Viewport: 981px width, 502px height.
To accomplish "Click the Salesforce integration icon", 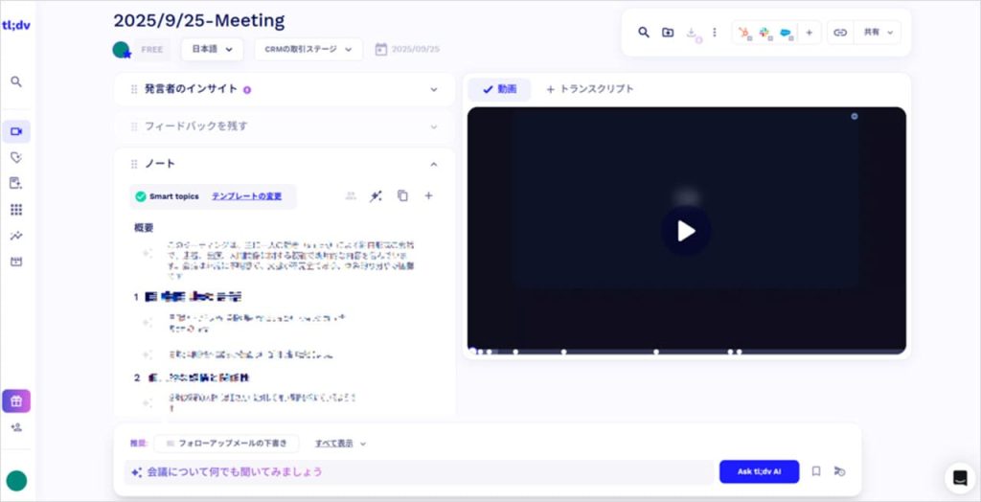I will (x=786, y=33).
